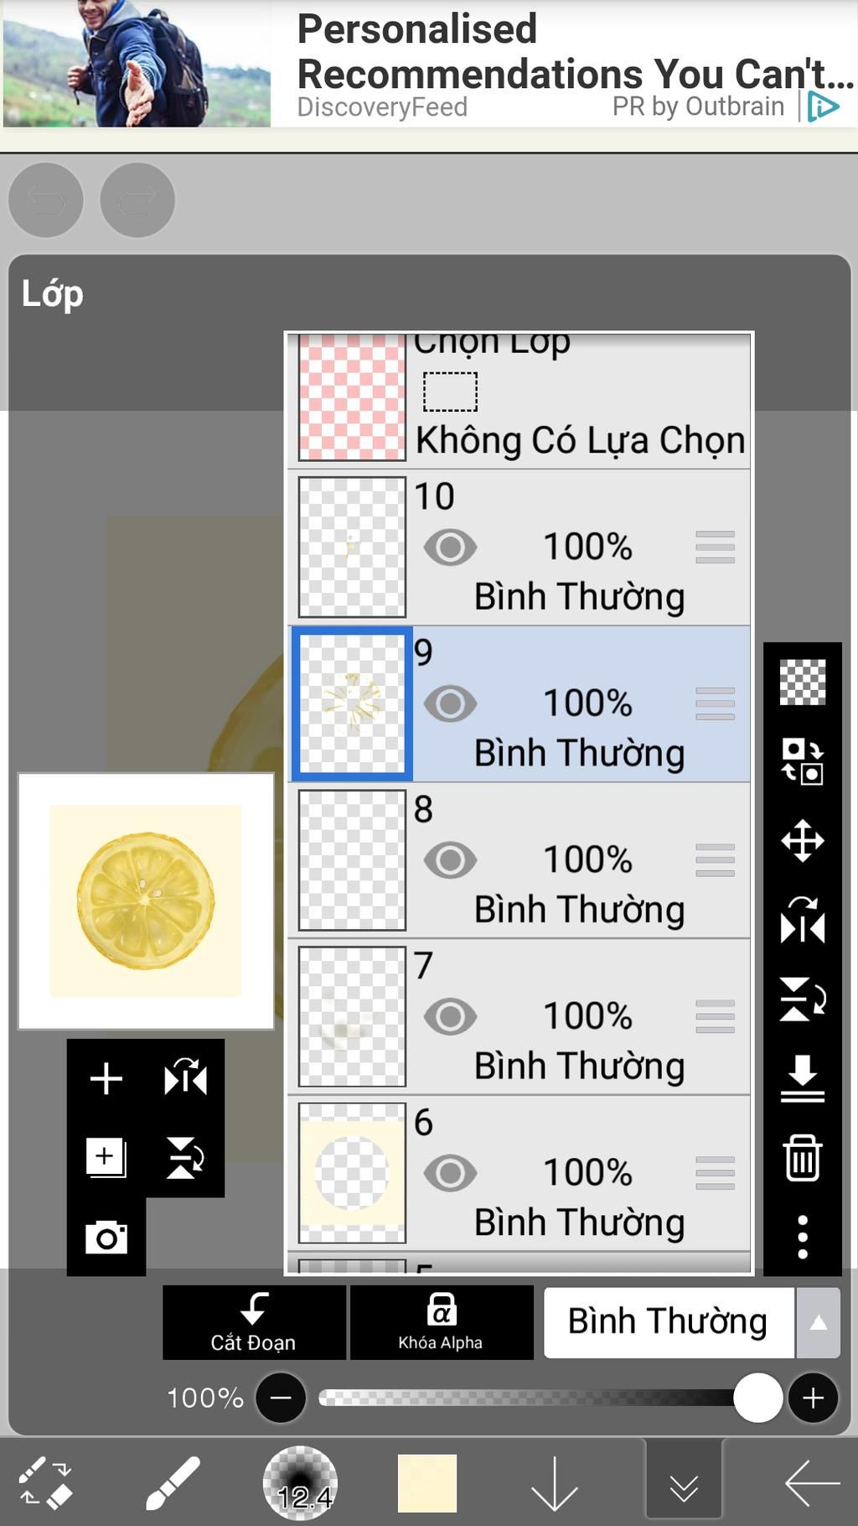Tap the camera icon to import photo

point(106,1237)
